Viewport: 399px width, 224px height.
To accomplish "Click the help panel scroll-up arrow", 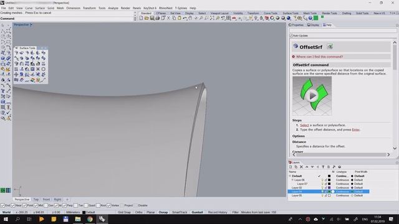I will point(395,43).
